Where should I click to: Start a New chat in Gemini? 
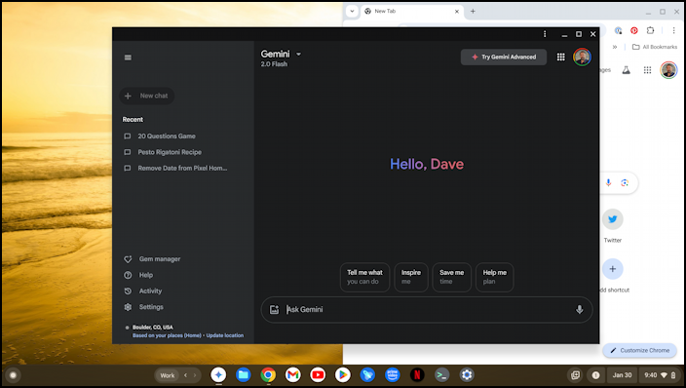pos(146,96)
